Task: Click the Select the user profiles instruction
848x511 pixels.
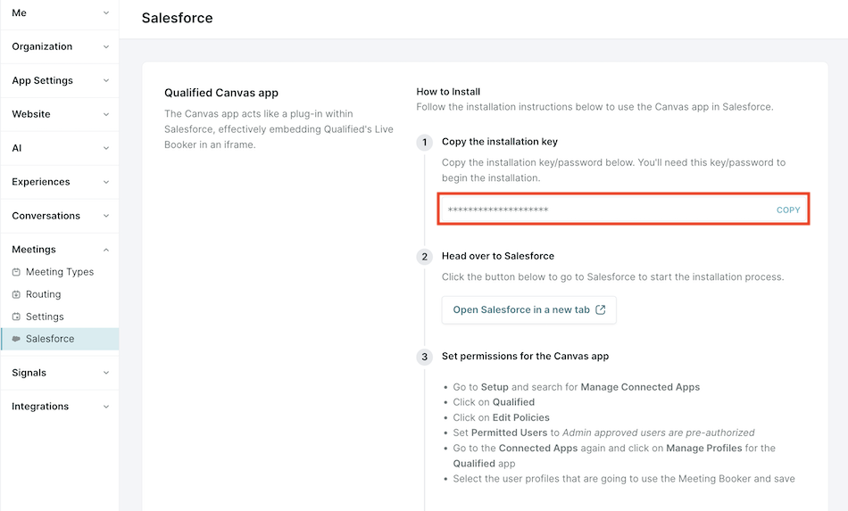Action: 624,479
